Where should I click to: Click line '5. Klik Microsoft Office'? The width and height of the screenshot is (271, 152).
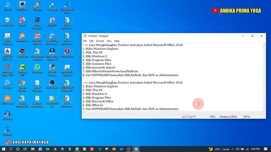[98, 101]
